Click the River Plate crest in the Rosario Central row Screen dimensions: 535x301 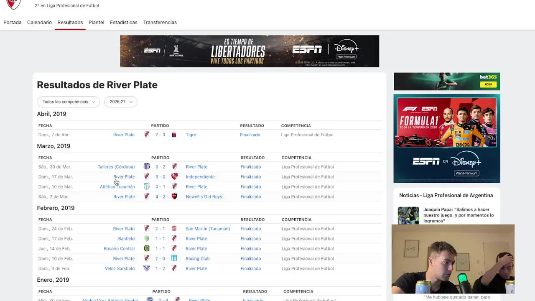pos(174,248)
